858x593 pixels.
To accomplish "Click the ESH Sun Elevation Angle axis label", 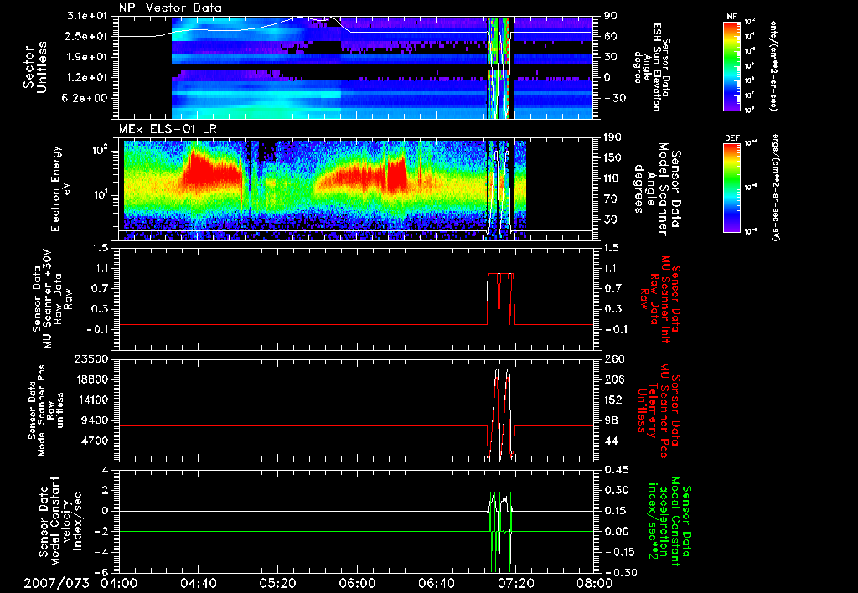I will click(651, 67).
